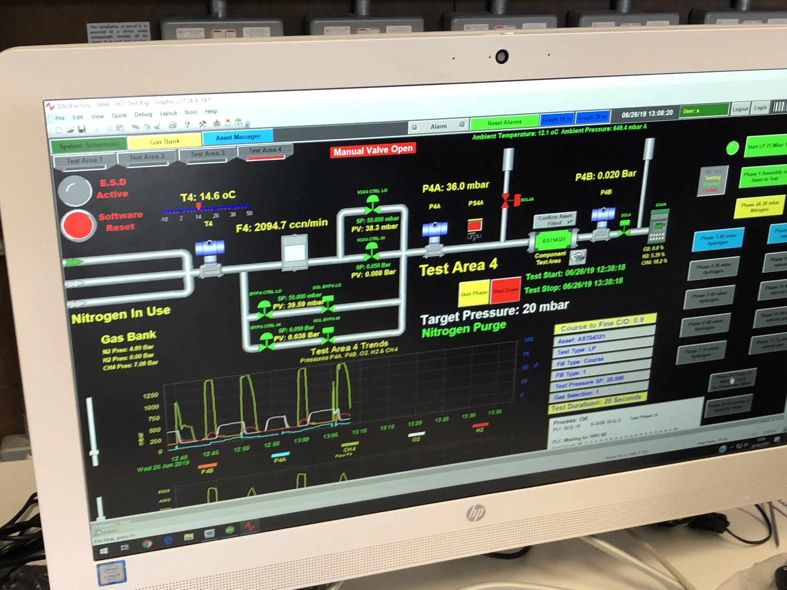Switch to the System Schematic tab

point(89,145)
